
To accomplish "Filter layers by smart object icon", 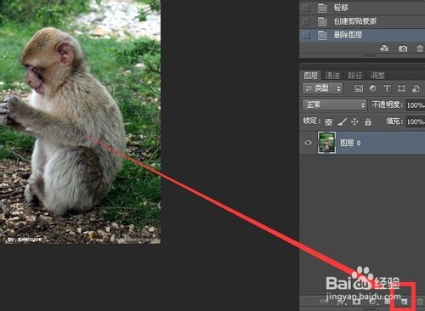I will (x=416, y=88).
